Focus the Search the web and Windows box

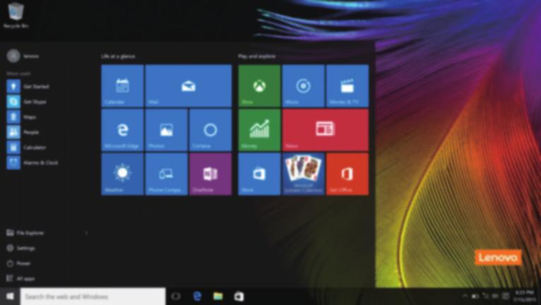tap(93, 297)
